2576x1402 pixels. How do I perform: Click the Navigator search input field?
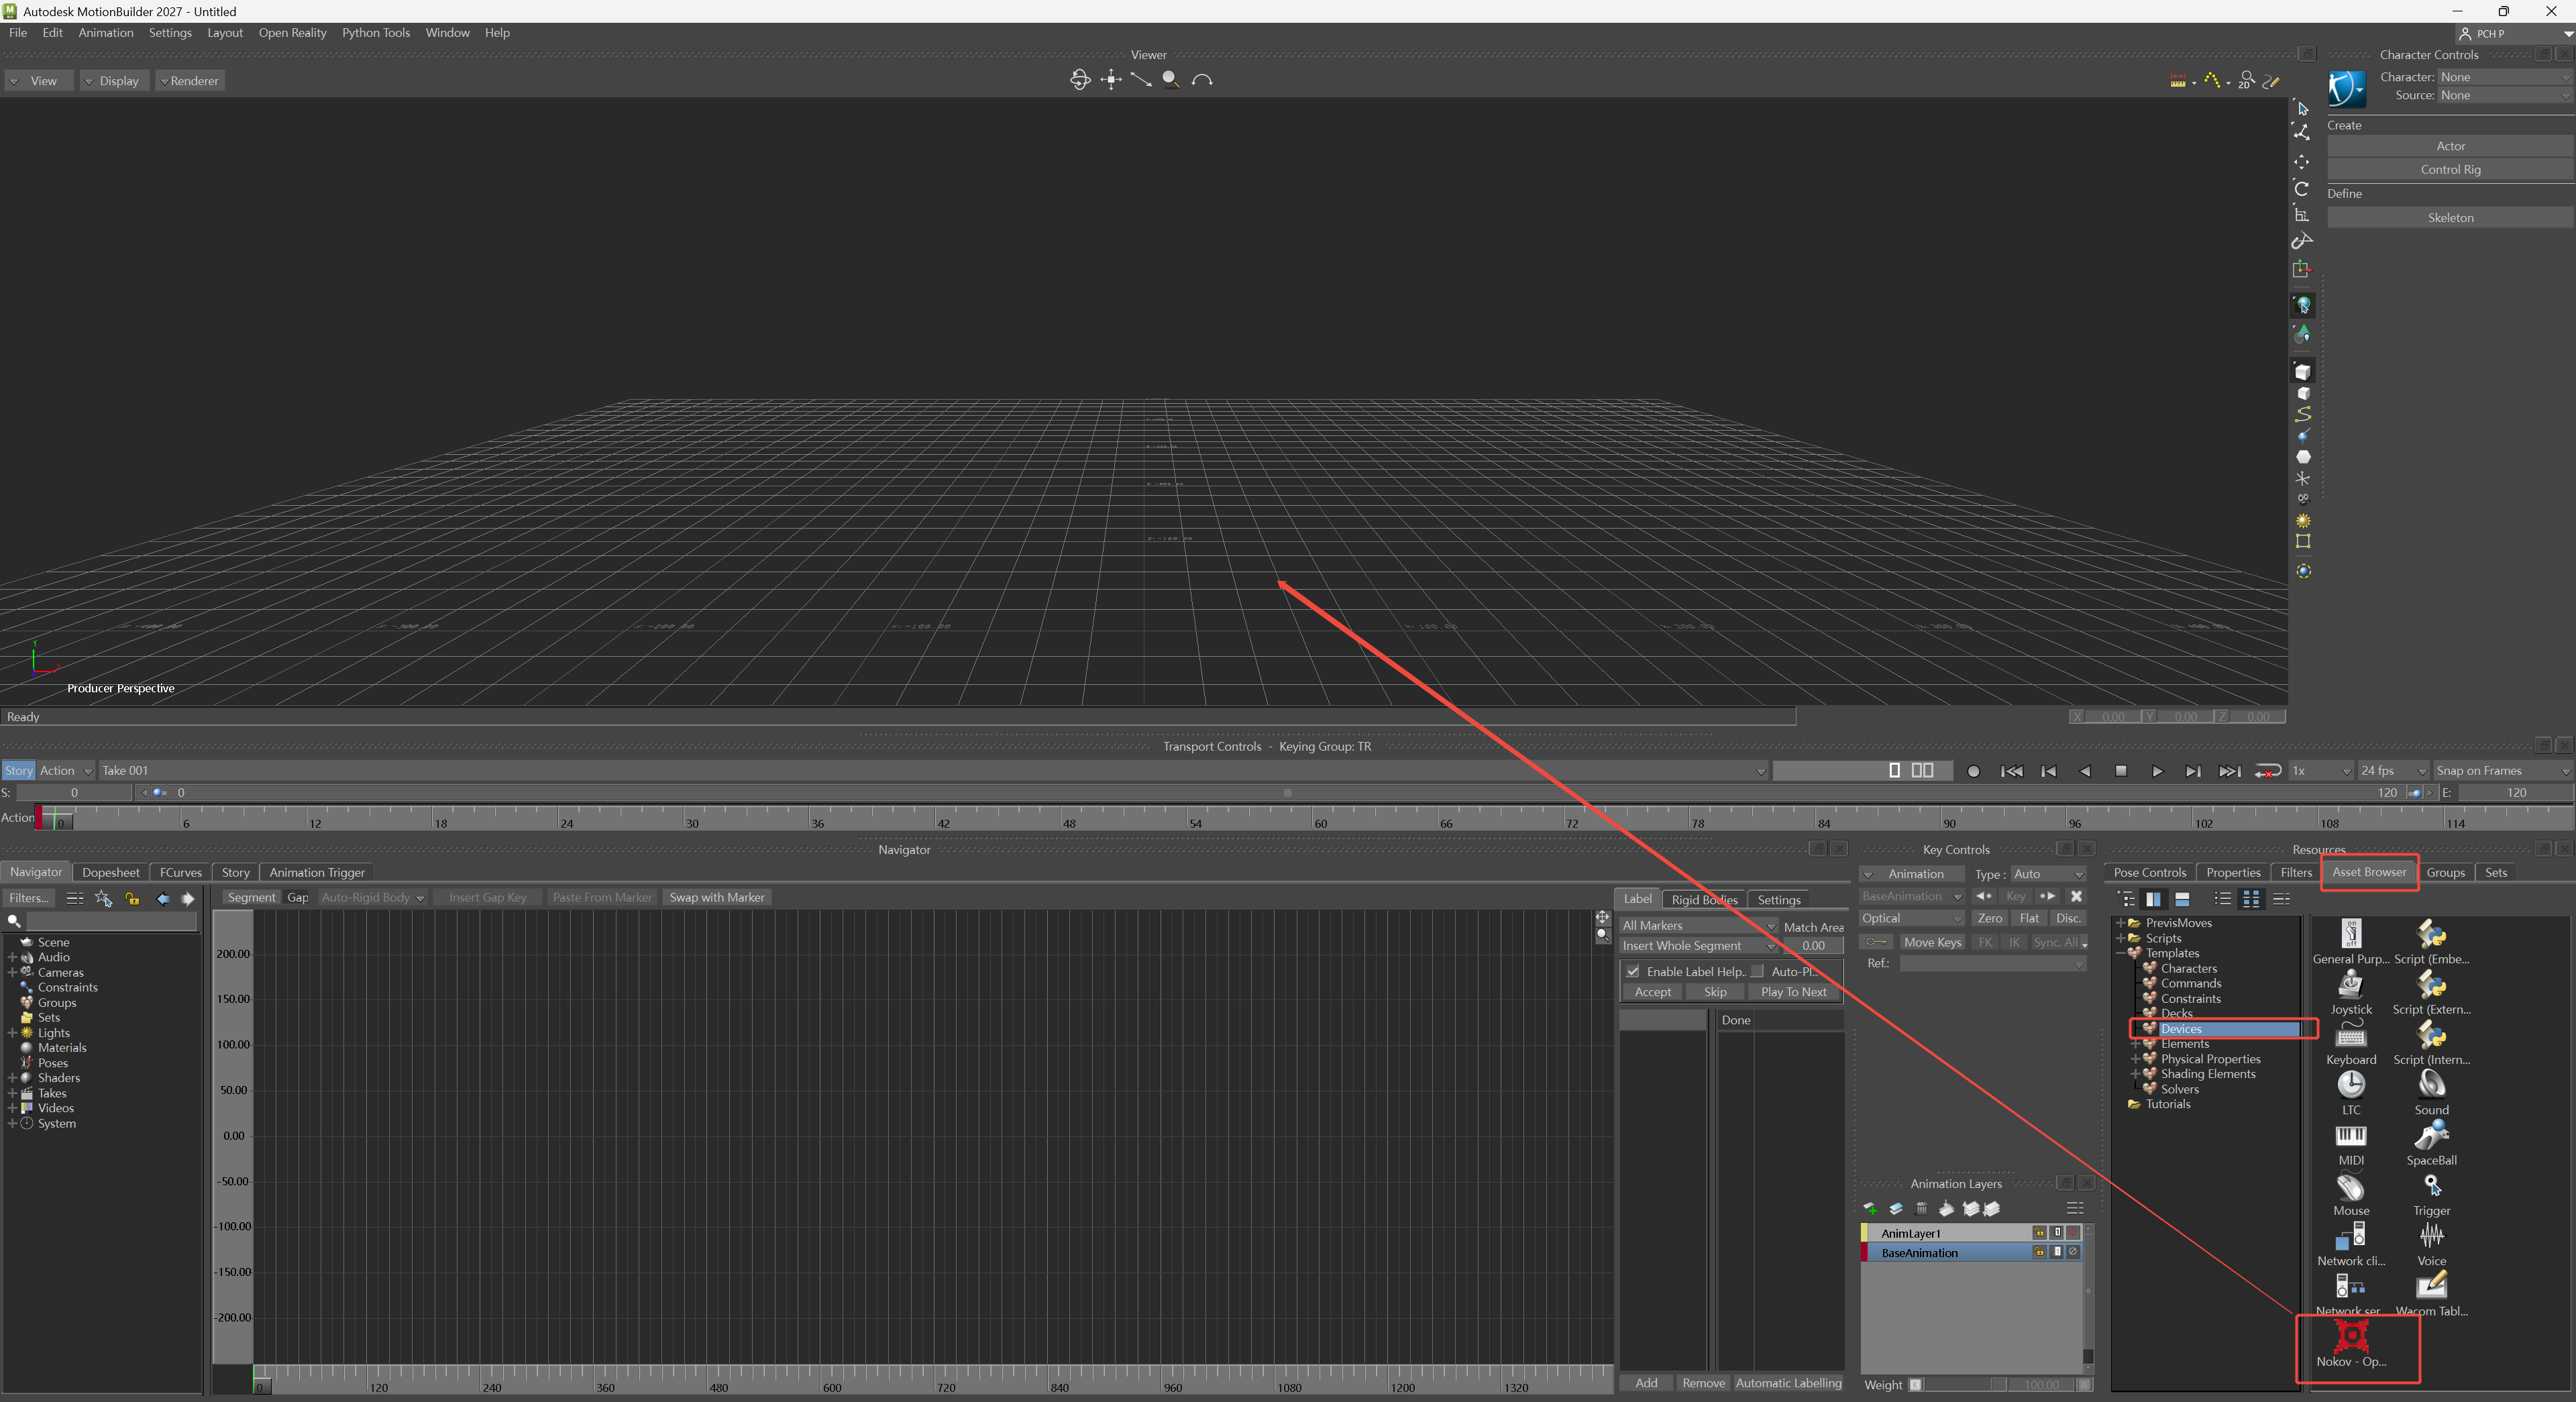click(111, 921)
